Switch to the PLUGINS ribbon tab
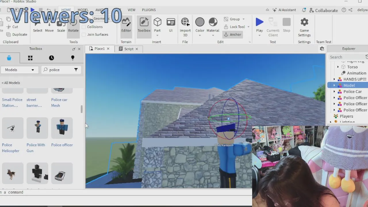The height and width of the screenshot is (207, 368). click(149, 10)
